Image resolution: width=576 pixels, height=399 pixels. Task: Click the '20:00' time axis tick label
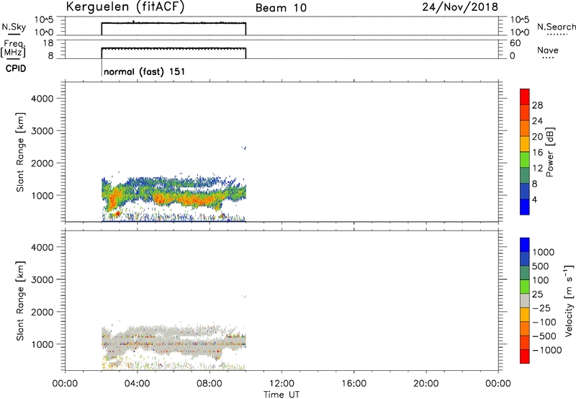point(426,384)
